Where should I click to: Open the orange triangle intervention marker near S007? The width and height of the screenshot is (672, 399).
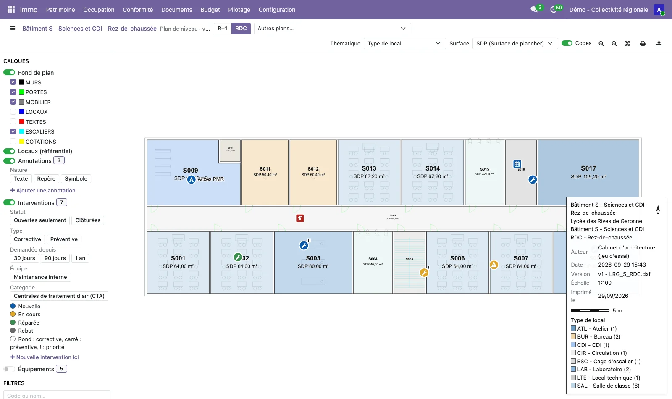pos(494,265)
